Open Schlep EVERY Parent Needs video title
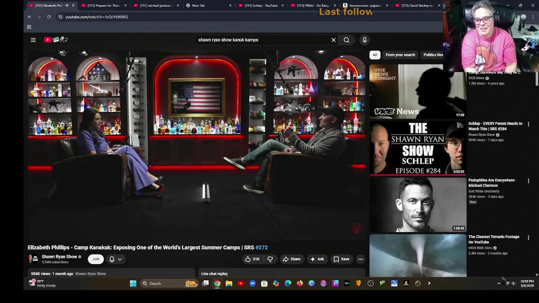 (495, 126)
